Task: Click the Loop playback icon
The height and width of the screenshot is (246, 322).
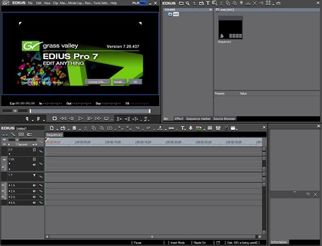Action: pyautogui.click(x=106, y=118)
